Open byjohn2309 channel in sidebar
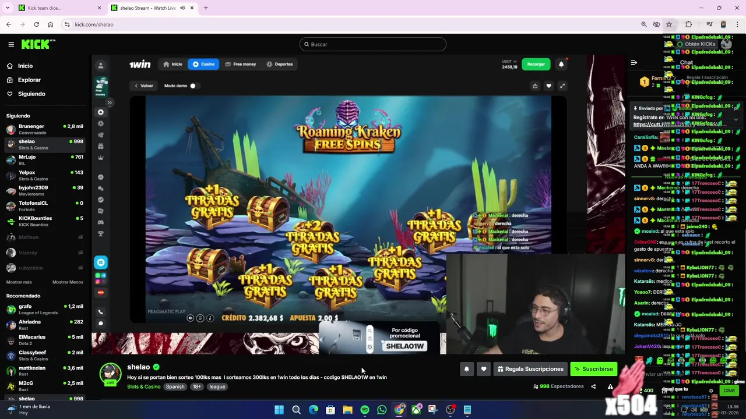 tap(45, 190)
